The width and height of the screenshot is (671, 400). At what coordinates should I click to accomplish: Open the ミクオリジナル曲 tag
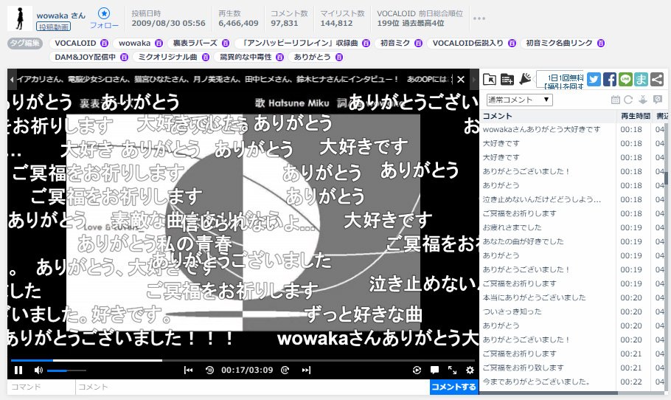[168, 57]
